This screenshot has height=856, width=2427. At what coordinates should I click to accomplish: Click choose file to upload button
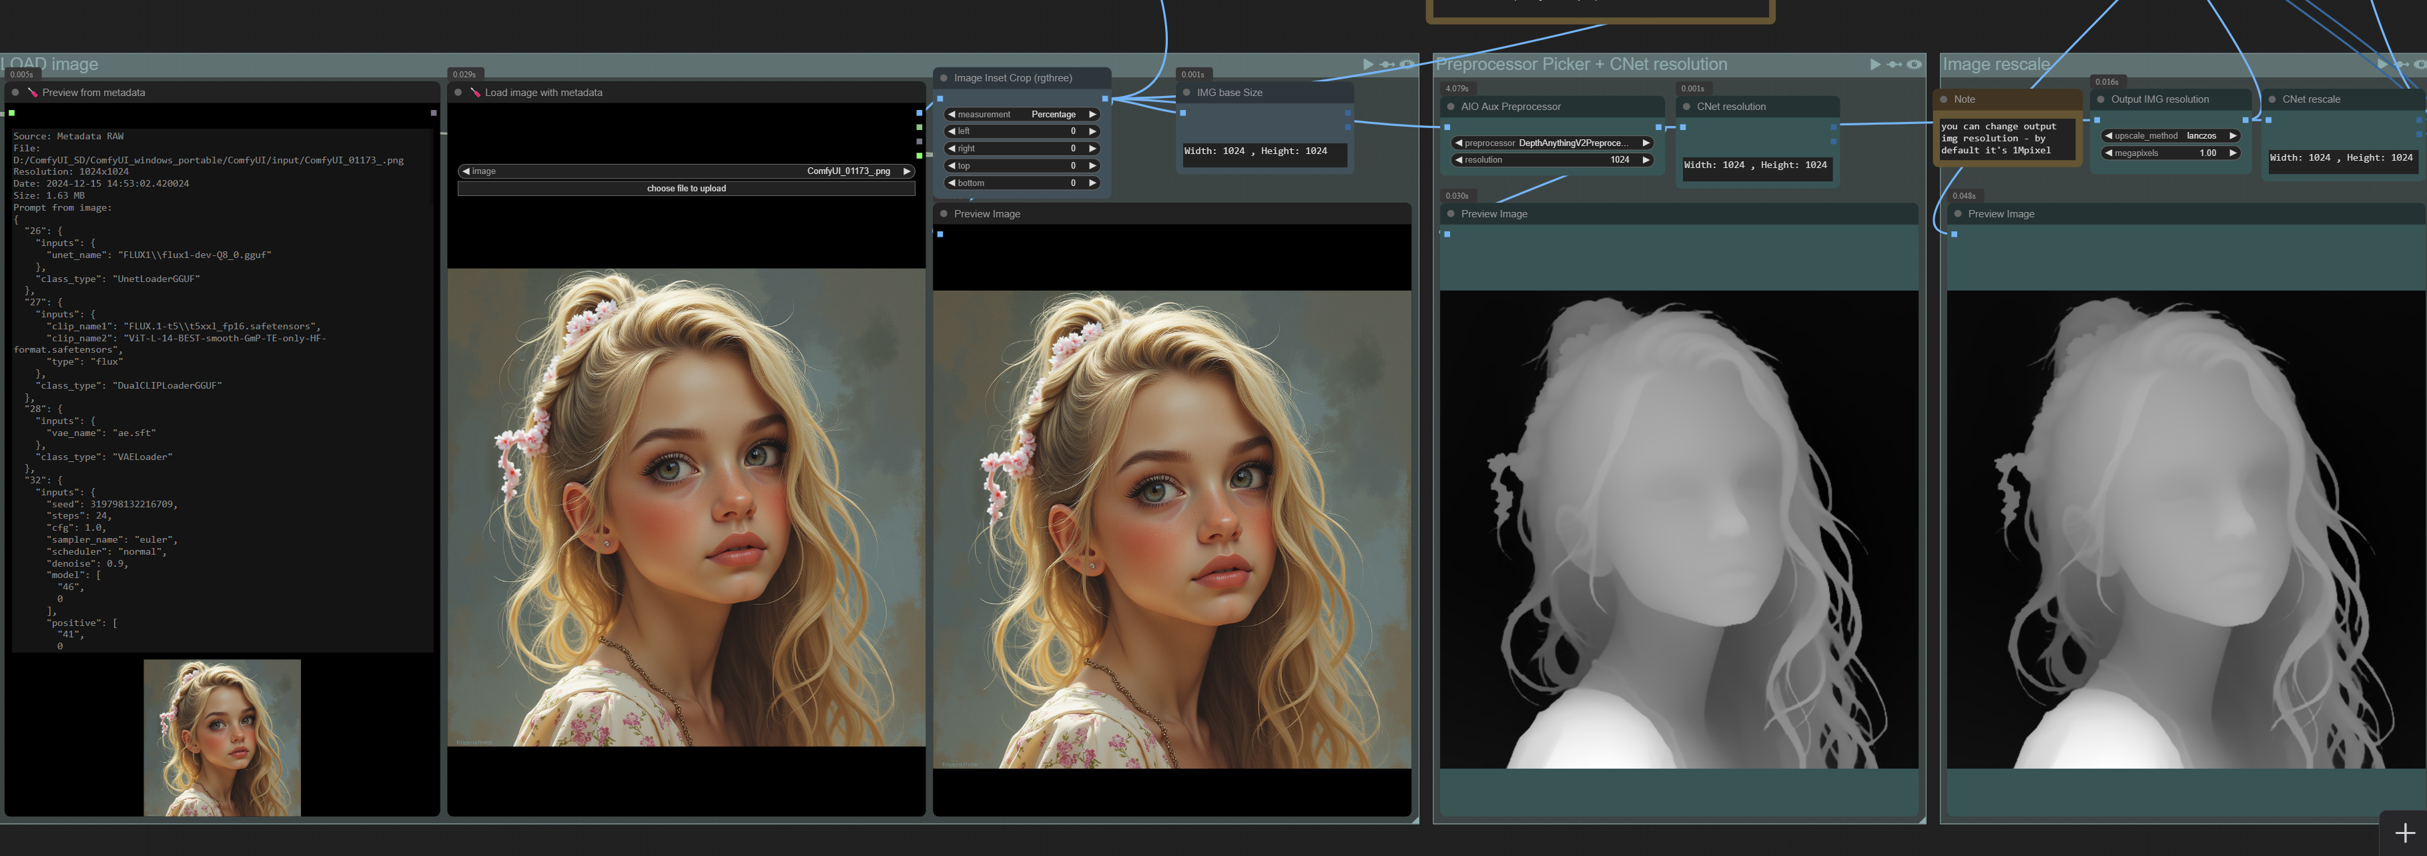coord(686,189)
